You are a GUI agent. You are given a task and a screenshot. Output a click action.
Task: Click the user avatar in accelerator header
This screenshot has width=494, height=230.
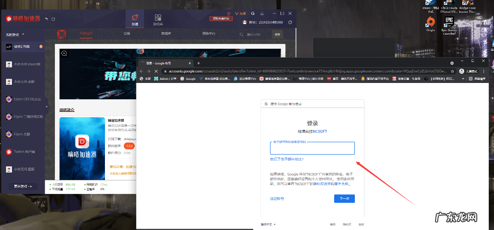coord(245,22)
